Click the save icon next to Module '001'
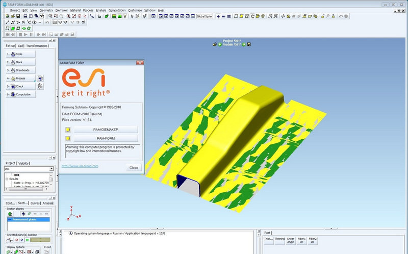408x254 pixels. click(x=249, y=44)
